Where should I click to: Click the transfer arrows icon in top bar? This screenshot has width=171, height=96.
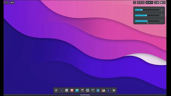(143, 2)
